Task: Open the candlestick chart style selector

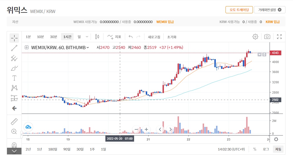Action: 97,37
